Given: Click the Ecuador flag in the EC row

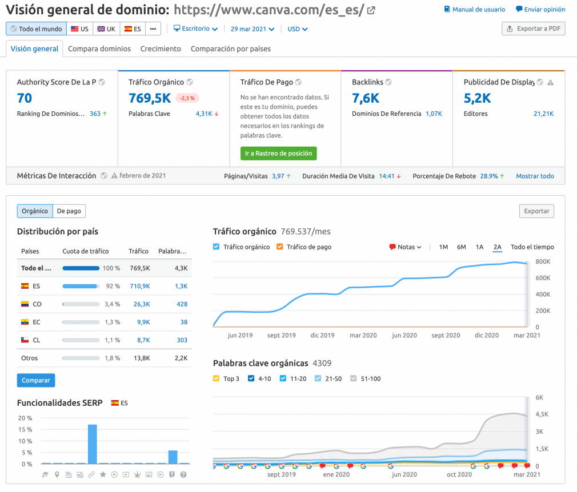Looking at the screenshot, I should click(x=25, y=322).
